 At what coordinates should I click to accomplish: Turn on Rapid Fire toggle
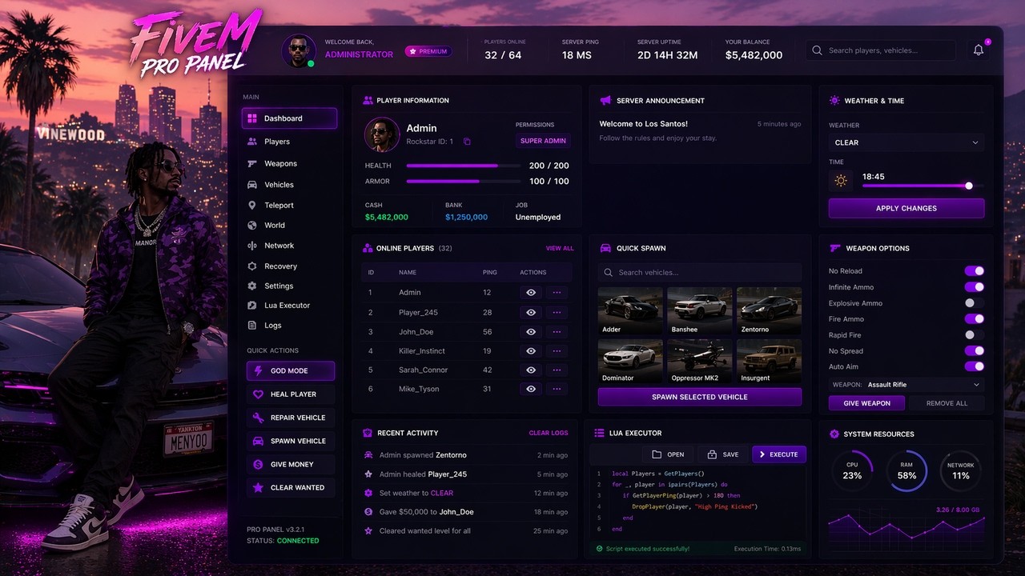coord(974,335)
